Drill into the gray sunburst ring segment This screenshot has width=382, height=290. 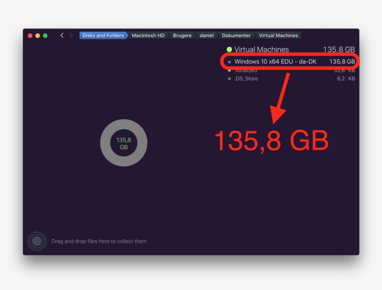pos(123,124)
